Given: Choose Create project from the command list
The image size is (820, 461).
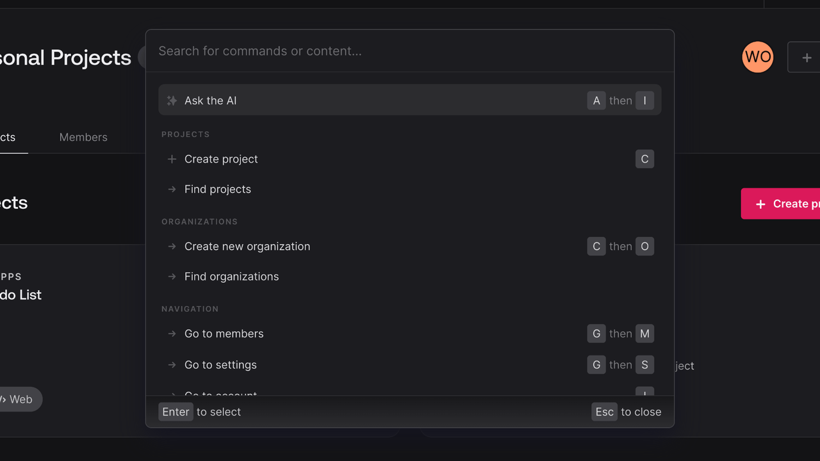Looking at the screenshot, I should pyautogui.click(x=410, y=159).
